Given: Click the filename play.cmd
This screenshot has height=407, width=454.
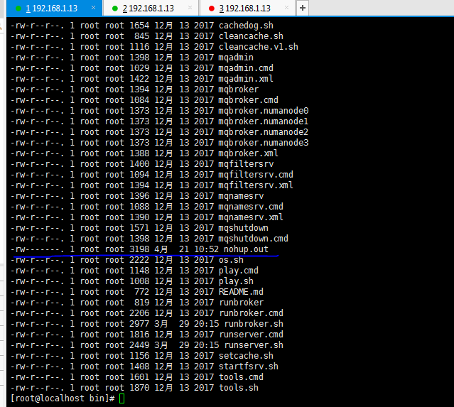Looking at the screenshot, I should (x=238, y=271).
